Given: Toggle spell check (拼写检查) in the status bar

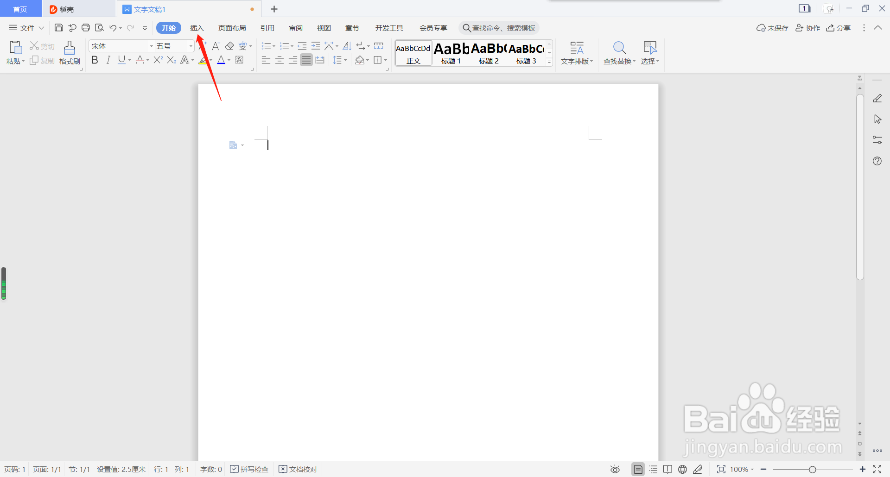Looking at the screenshot, I should (x=249, y=470).
